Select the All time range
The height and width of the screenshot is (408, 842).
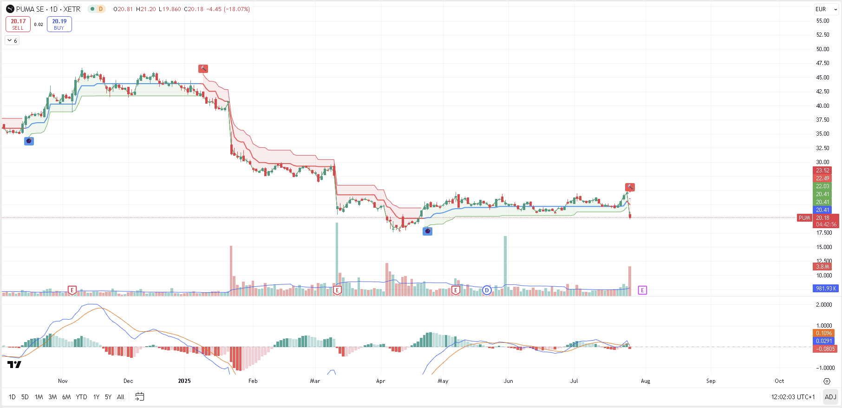point(121,397)
